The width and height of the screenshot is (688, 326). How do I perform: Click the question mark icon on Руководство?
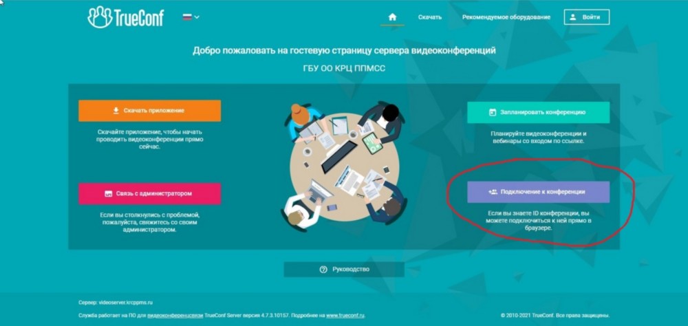pos(323,270)
